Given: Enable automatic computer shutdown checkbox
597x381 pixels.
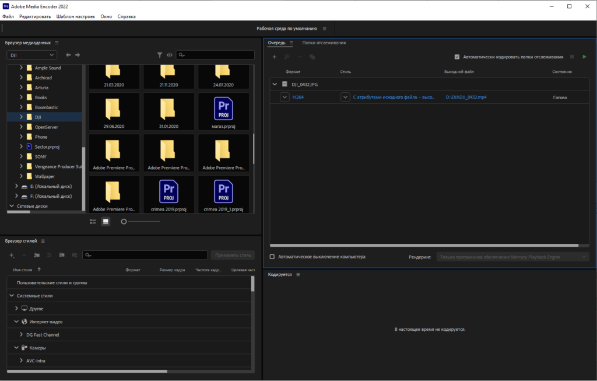Looking at the screenshot, I should (272, 257).
